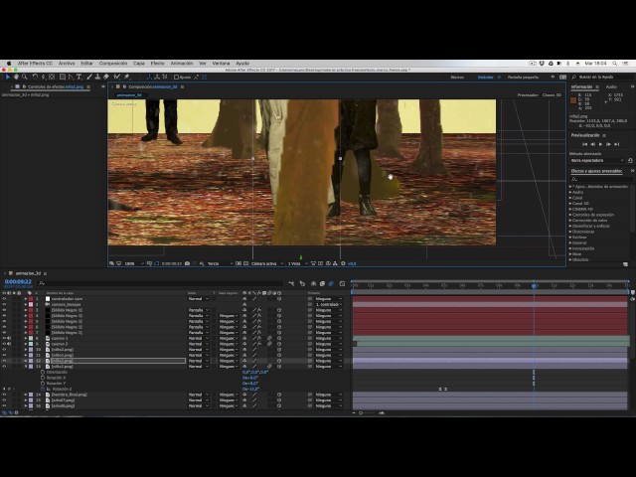636x477 pixels.
Task: Toggle visibility of layer 10 niño2.png
Action: pyautogui.click(x=4, y=350)
